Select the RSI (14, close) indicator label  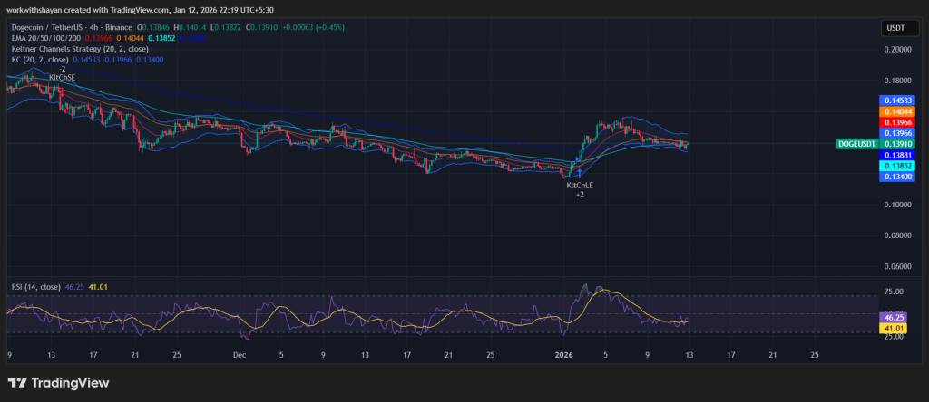[x=36, y=287]
